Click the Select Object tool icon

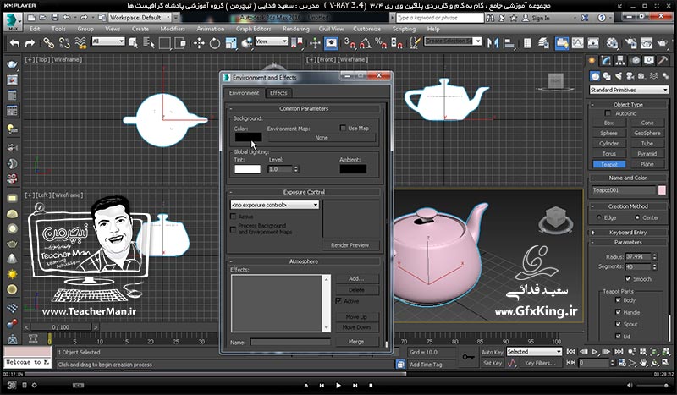point(133,43)
